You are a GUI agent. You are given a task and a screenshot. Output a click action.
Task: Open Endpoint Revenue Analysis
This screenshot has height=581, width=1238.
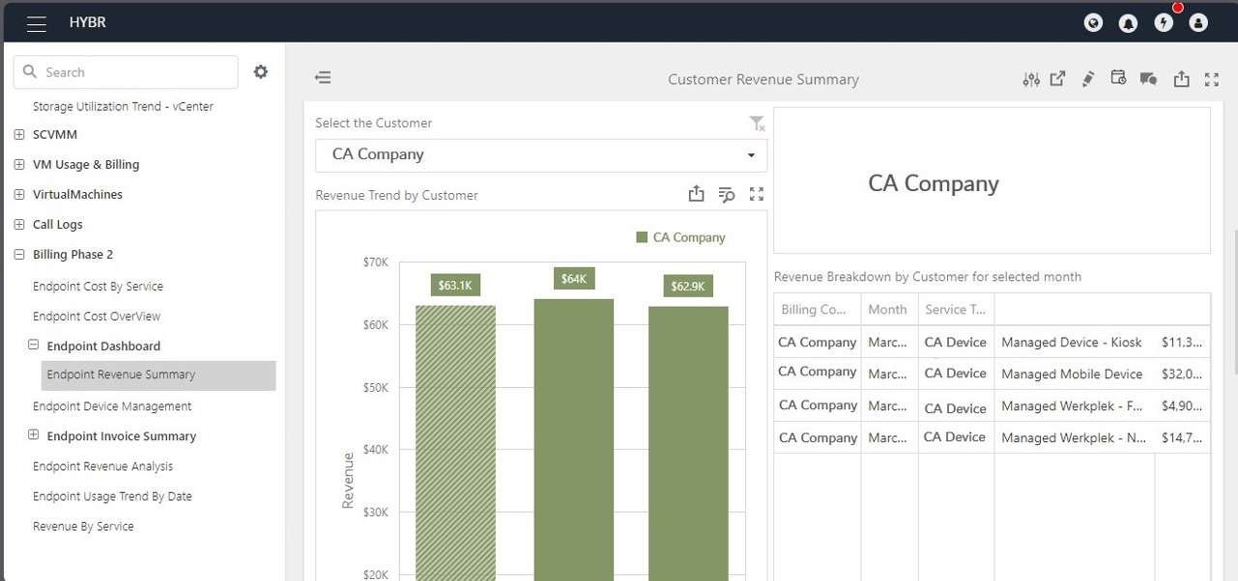coord(102,466)
